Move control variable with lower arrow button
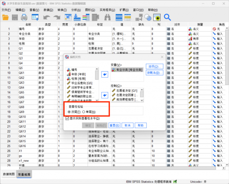 [x=105, y=95]
